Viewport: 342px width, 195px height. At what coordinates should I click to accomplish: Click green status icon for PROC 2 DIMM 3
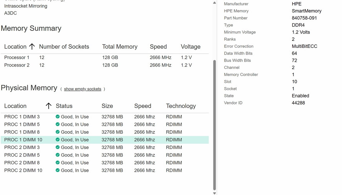(57, 147)
